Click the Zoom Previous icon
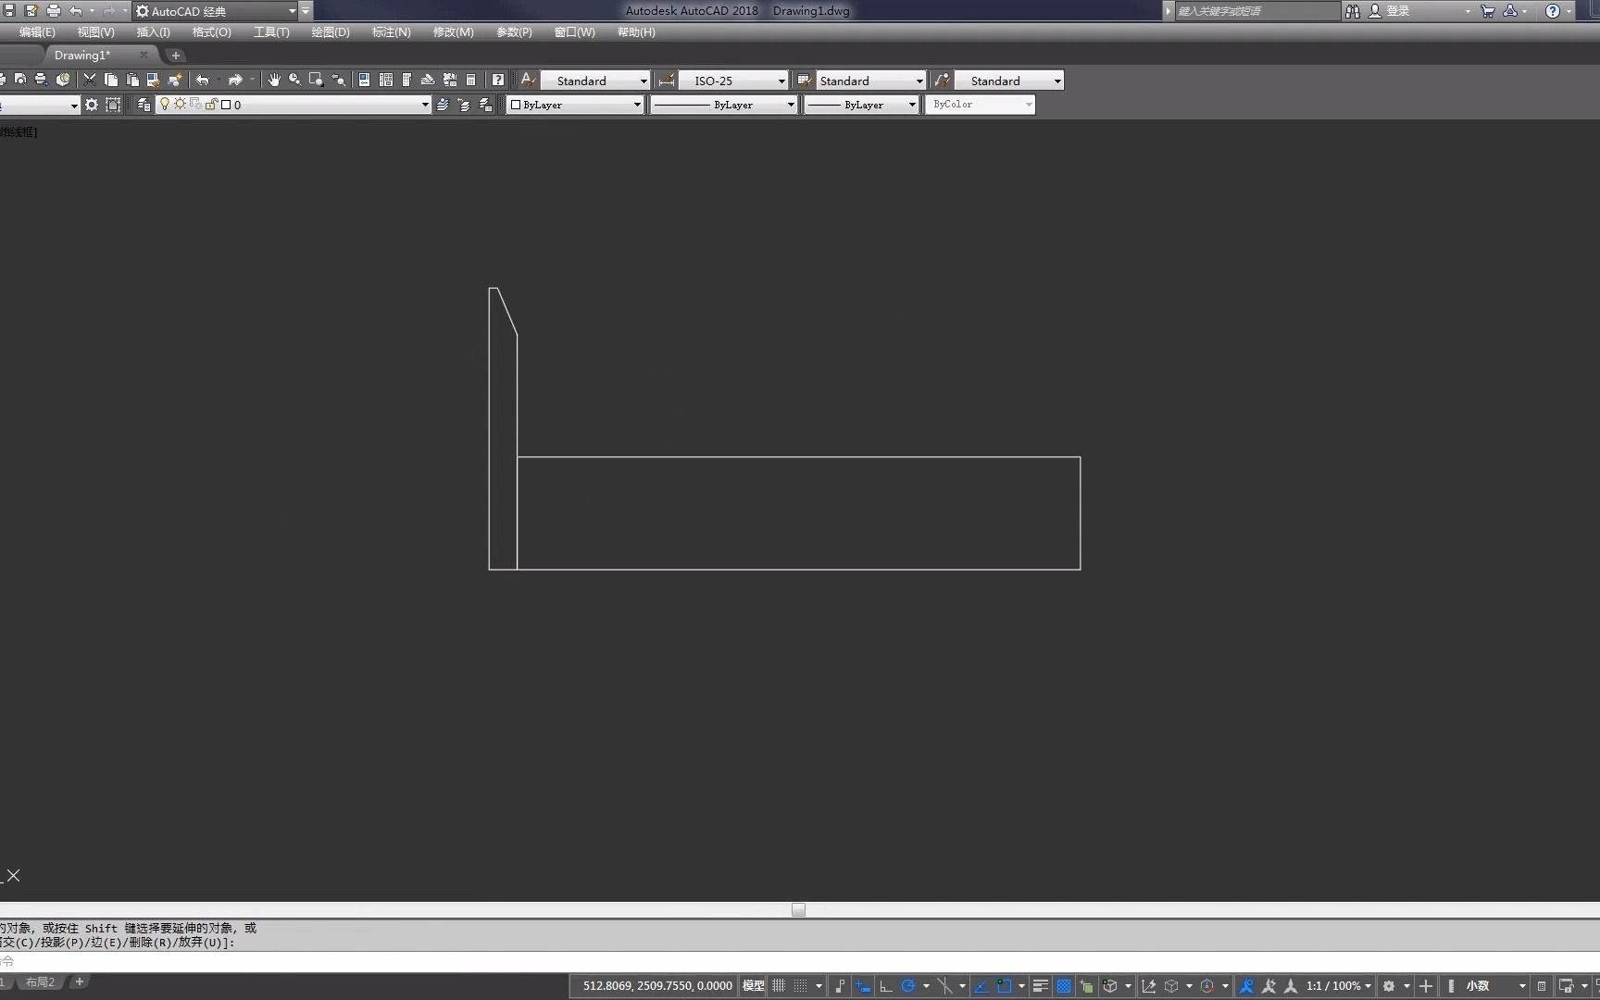This screenshot has height=1000, width=1600. point(338,81)
